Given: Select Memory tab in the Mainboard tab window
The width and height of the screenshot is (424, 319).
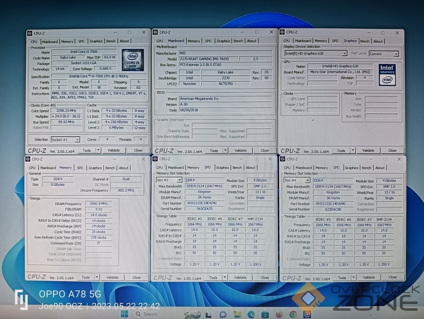Looking at the screenshot, I should (193, 41).
